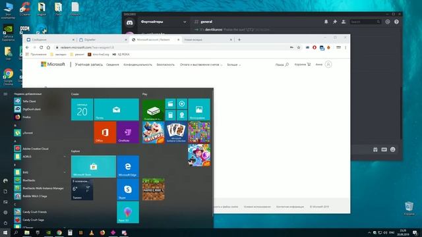The image size is (422, 237).
Task: Open the small Calculator tile
Action: point(170,115)
